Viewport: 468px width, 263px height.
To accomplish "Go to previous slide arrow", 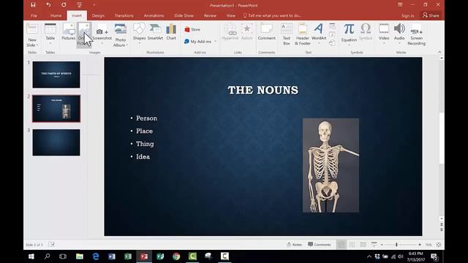I will click(442, 224).
